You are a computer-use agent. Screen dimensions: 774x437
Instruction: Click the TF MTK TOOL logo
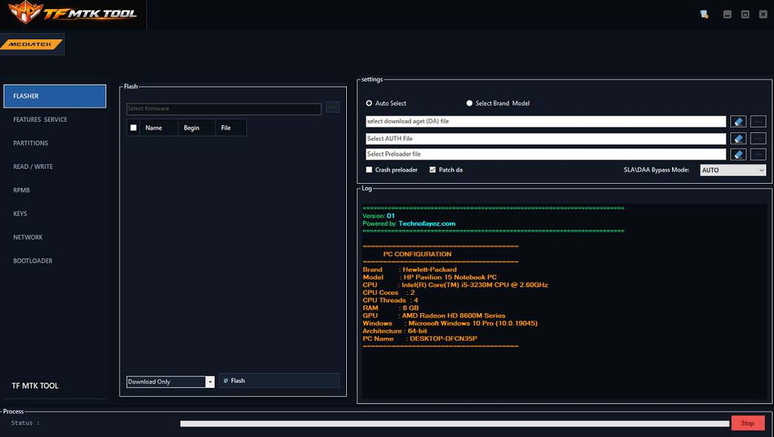coord(73,12)
